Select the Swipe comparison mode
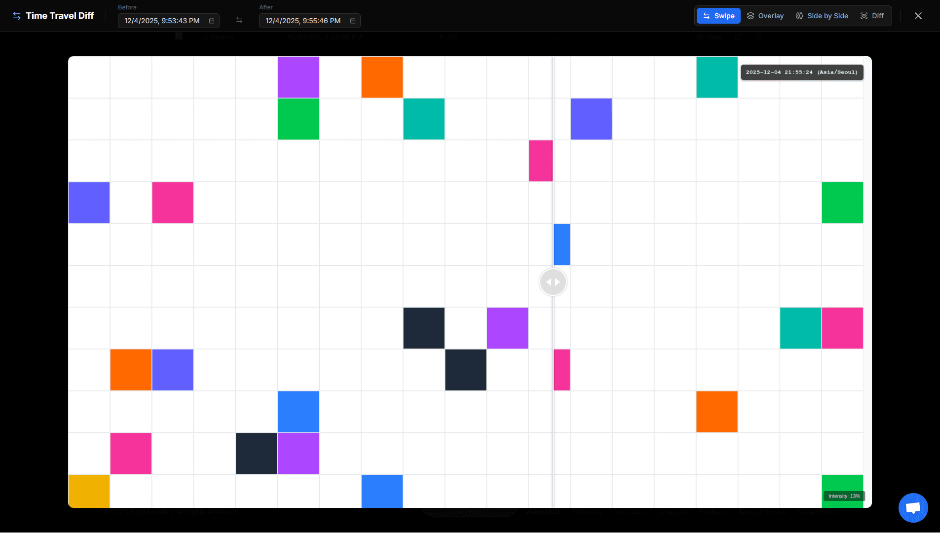 click(718, 16)
